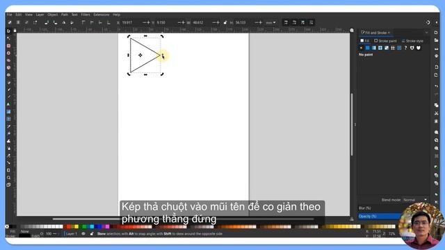445x250 pixels.
Task: Select the Dropper color picker tool
Action: tap(8, 126)
